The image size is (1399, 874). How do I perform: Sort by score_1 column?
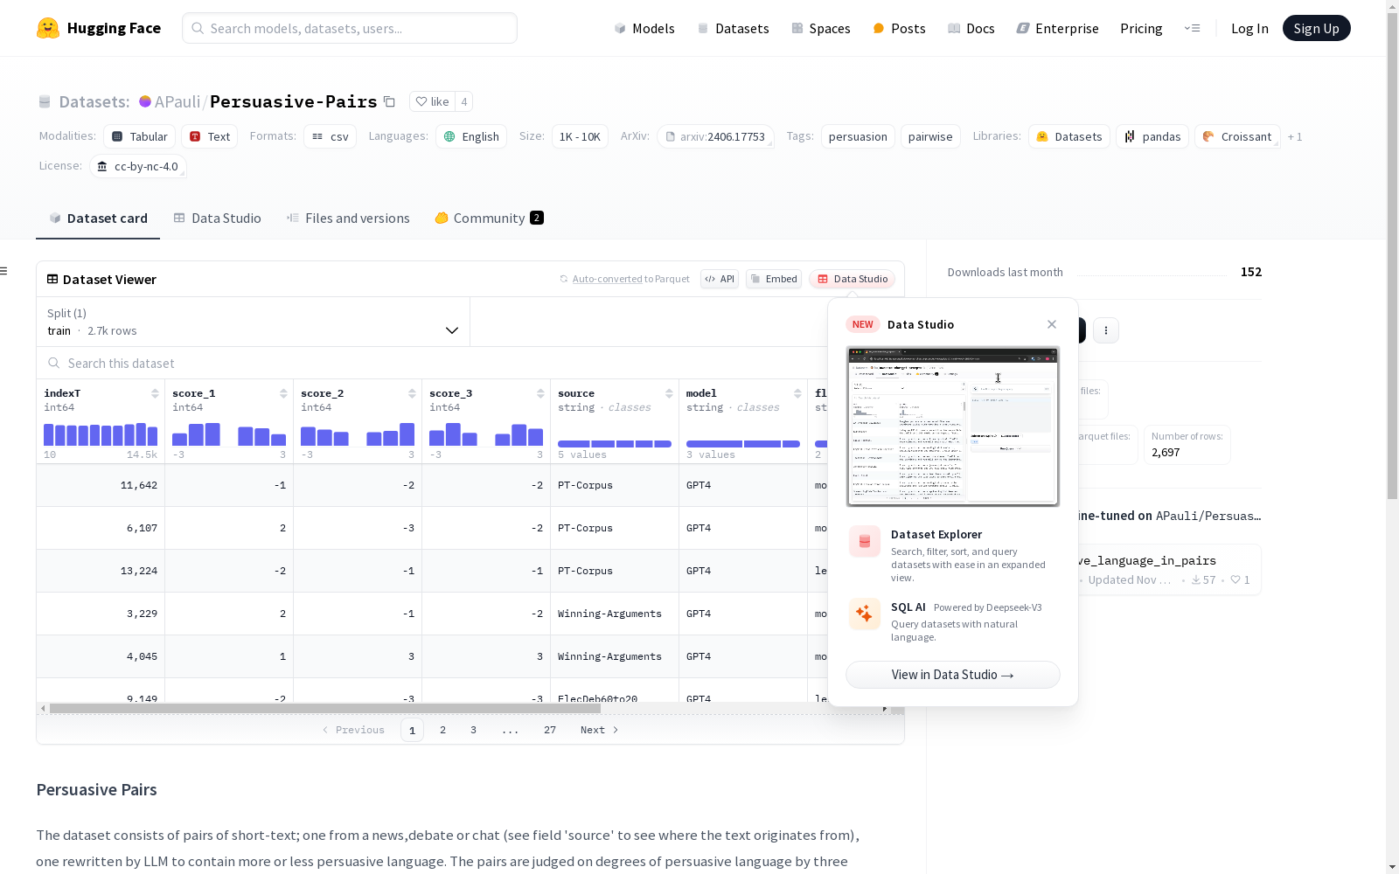point(283,393)
